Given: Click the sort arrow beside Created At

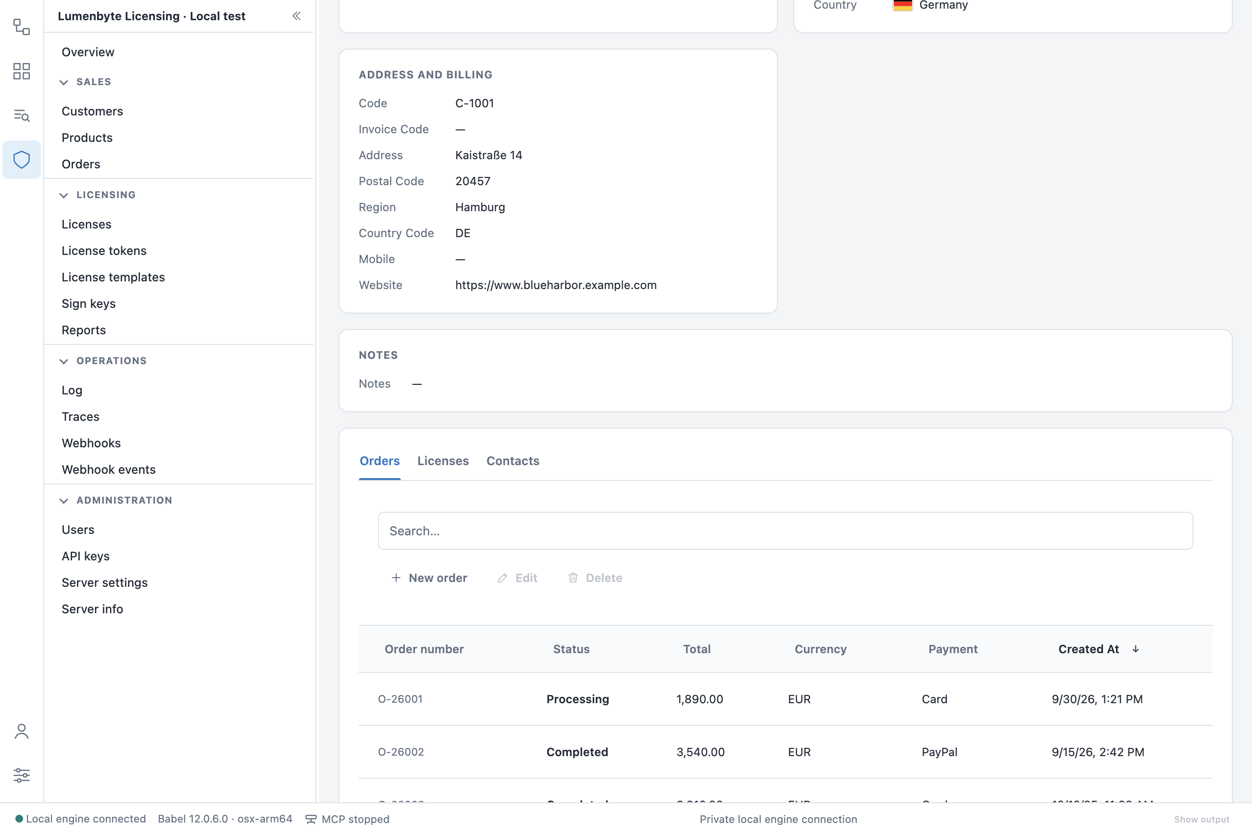Looking at the screenshot, I should [x=1136, y=648].
